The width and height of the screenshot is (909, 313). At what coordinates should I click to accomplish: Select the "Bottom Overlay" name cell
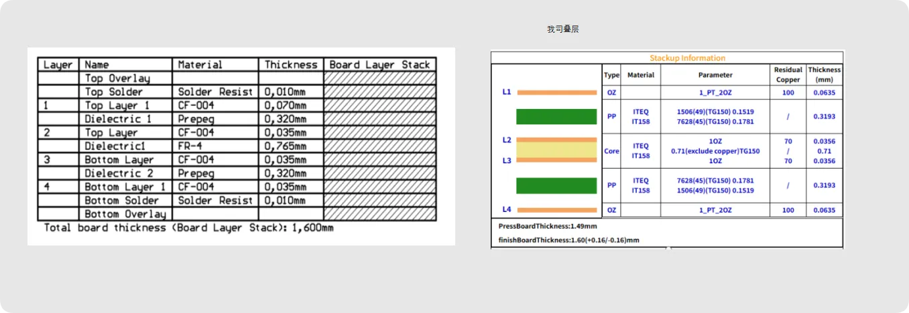[x=125, y=214]
